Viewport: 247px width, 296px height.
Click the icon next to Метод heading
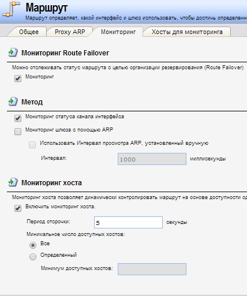[13, 102]
